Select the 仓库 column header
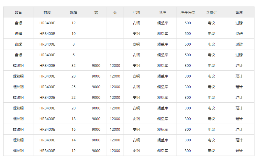Viewport: 261px width, 168px height. coord(163,12)
